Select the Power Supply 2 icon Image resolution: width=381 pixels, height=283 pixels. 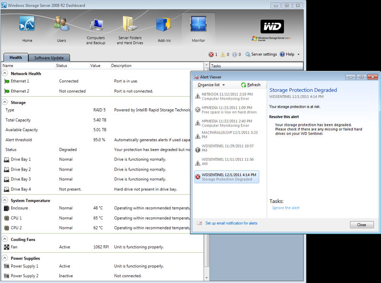pyautogui.click(x=7, y=276)
